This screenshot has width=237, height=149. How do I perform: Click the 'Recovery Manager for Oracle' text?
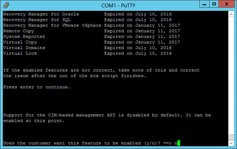(41, 14)
